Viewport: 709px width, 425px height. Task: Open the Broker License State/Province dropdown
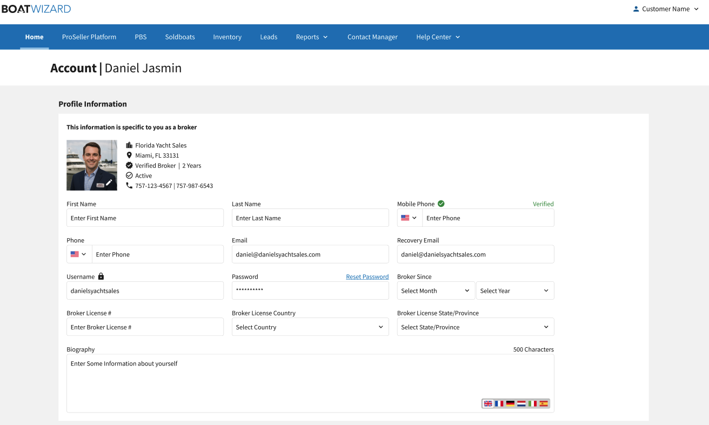tap(476, 327)
